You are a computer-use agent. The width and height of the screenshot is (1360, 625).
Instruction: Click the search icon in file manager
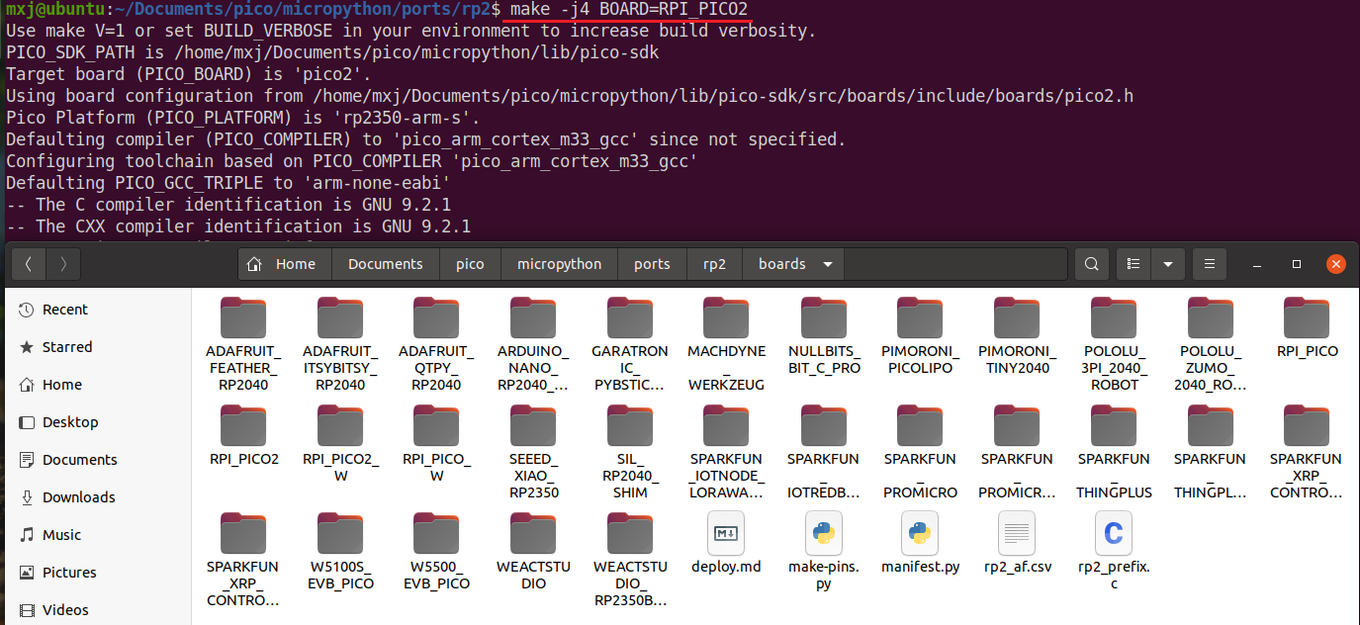coord(1091,264)
